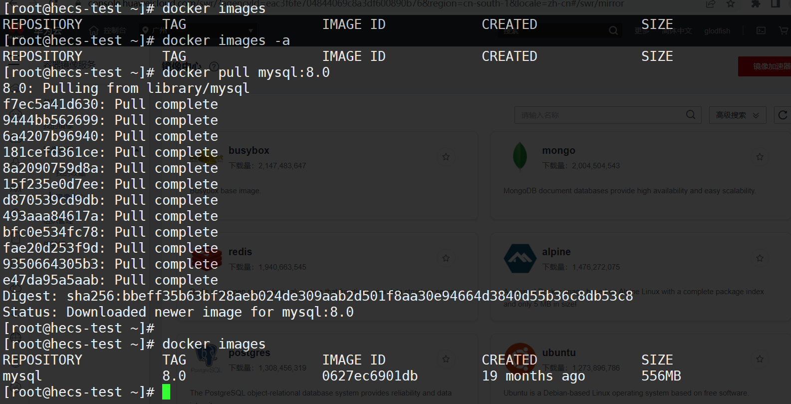Expand the 高级搜索 advanced search dropdown
The width and height of the screenshot is (791, 404).
(x=738, y=115)
